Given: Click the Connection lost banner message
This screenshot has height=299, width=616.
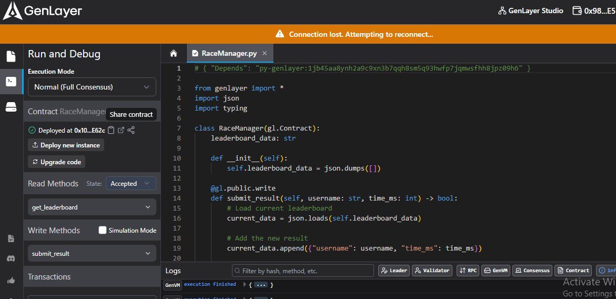Looking at the screenshot, I should (361, 34).
